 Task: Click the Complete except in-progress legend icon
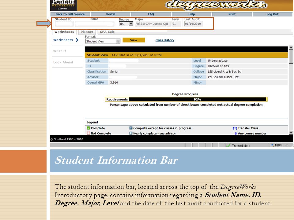point(131,128)
